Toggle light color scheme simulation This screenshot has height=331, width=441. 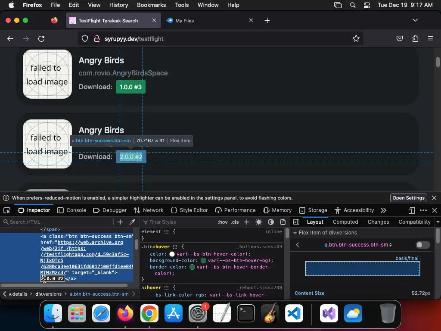[259, 222]
